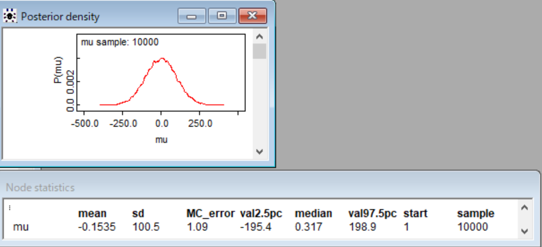Click the small dotted handle in Node statistics
Image resolution: width=542 pixels, height=247 pixels.
click(x=10, y=208)
